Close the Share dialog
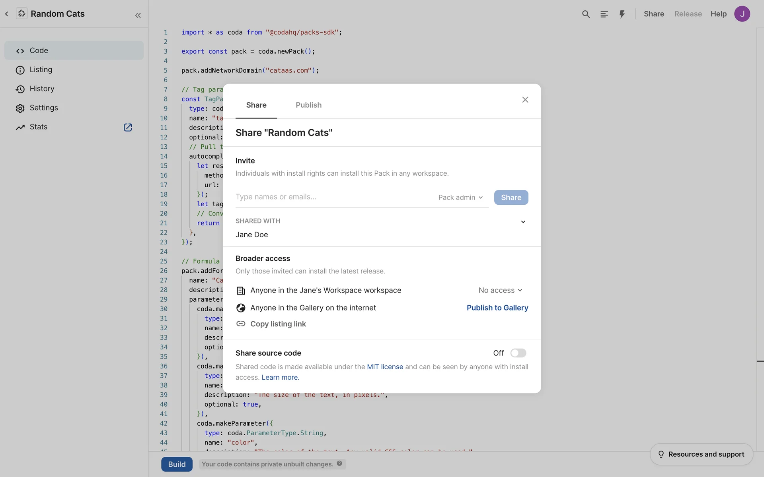This screenshot has width=764, height=477. [x=525, y=100]
